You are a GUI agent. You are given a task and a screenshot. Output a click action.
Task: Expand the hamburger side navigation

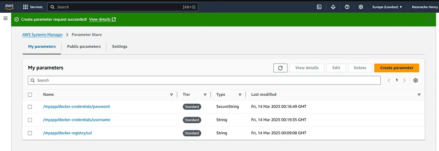[5, 18]
